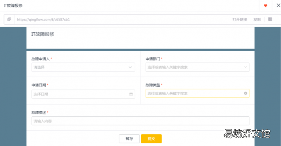The width and height of the screenshot is (281, 146).
Task: Open the QR code icon
Action: click(270, 19)
